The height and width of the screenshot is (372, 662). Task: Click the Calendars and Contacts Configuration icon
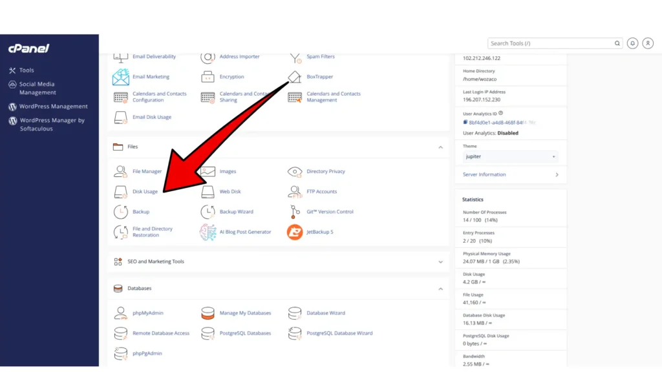[x=120, y=97]
